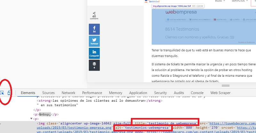
Task: Click the share icon above 60
Action: point(94,13)
